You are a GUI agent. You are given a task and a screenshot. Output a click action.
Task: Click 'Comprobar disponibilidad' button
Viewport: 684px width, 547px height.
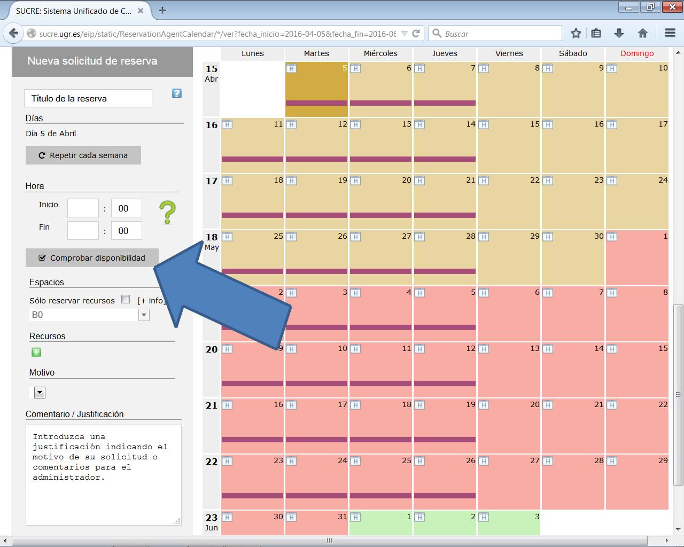(x=92, y=258)
